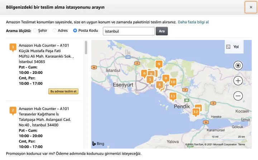Click map pin number 12
Image resolution: width=258 pixels, height=160 pixels.
pyautogui.click(x=196, y=112)
